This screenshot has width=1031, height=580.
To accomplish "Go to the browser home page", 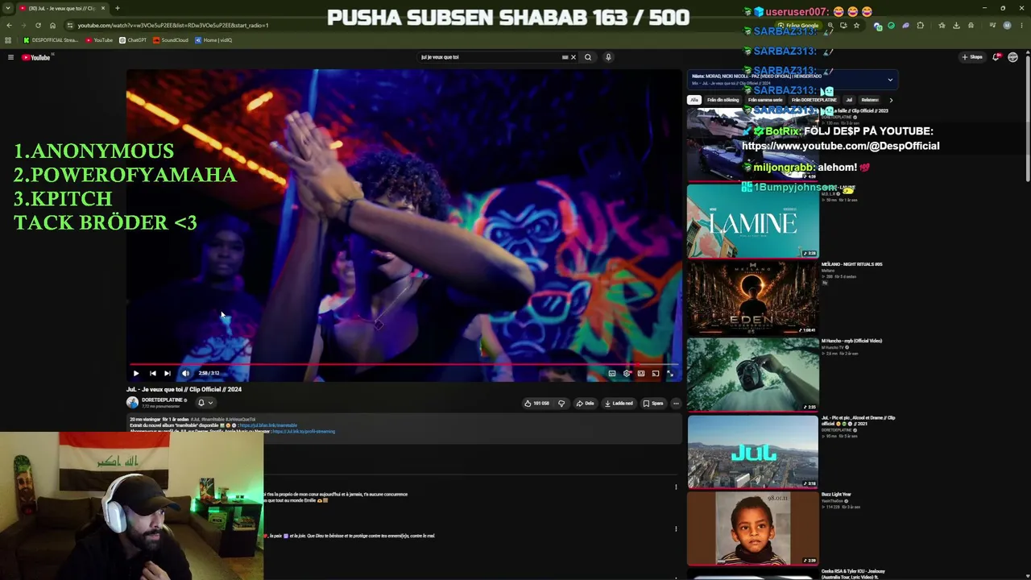I will [52, 25].
